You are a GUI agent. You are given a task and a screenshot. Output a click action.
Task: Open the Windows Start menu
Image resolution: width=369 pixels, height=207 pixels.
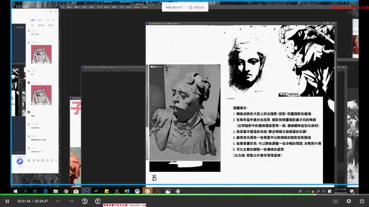pos(16,191)
